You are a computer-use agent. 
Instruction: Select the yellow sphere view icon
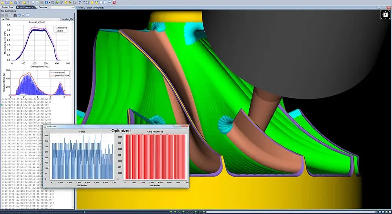(x=92, y=2)
